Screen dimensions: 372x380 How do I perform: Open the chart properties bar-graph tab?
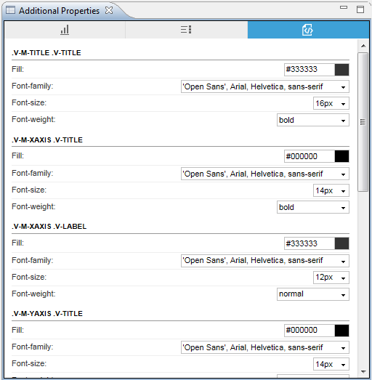(x=65, y=30)
